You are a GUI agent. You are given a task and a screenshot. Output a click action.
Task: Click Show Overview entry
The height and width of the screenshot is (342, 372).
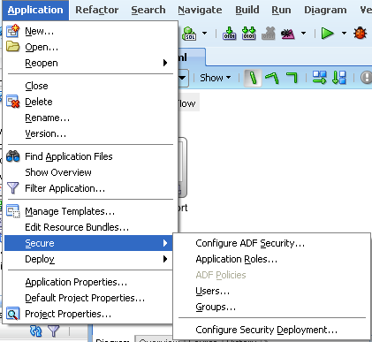(91, 172)
